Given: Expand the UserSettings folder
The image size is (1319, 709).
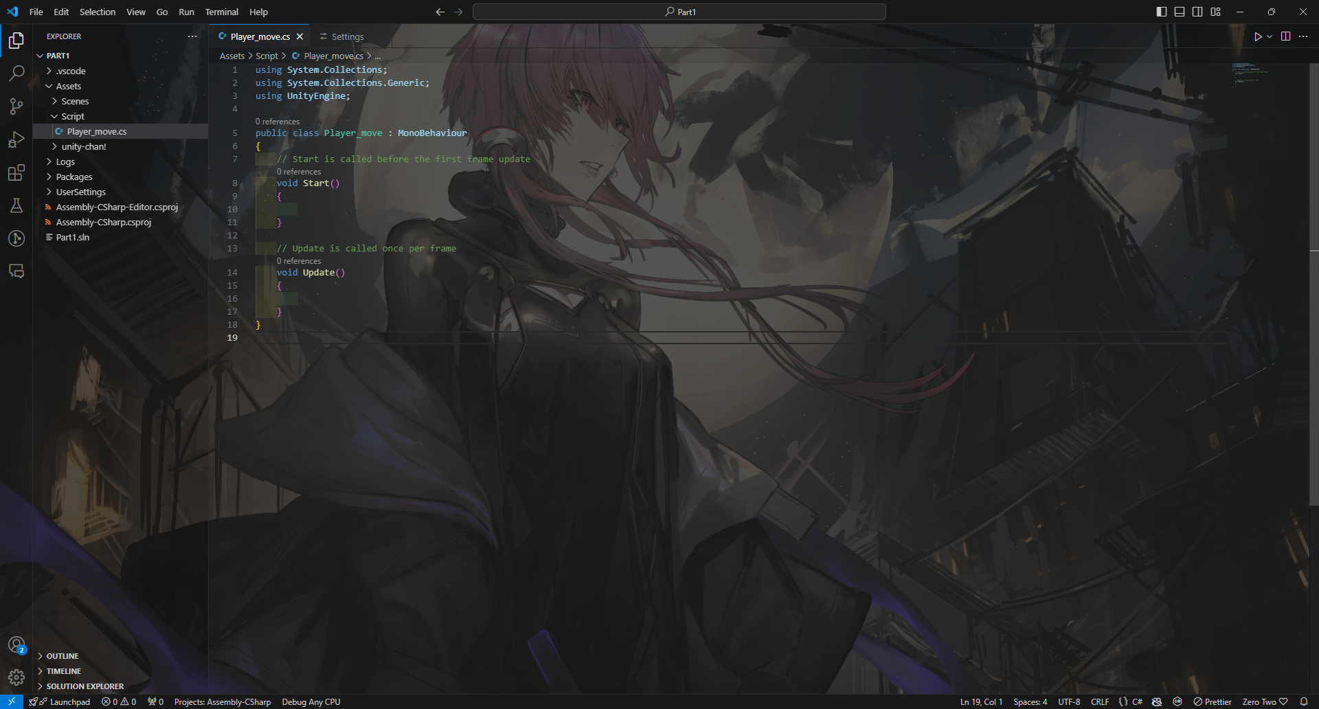Looking at the screenshot, I should pos(121,192).
